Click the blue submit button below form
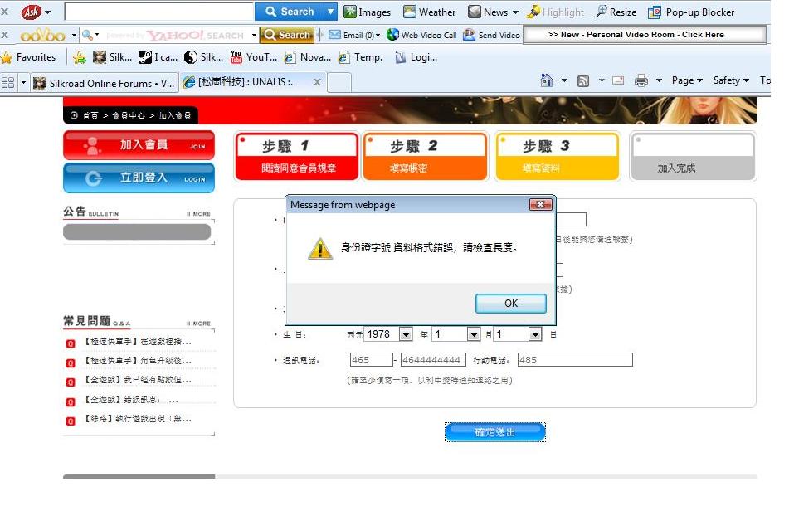This screenshot has width=794, height=506. (x=494, y=432)
